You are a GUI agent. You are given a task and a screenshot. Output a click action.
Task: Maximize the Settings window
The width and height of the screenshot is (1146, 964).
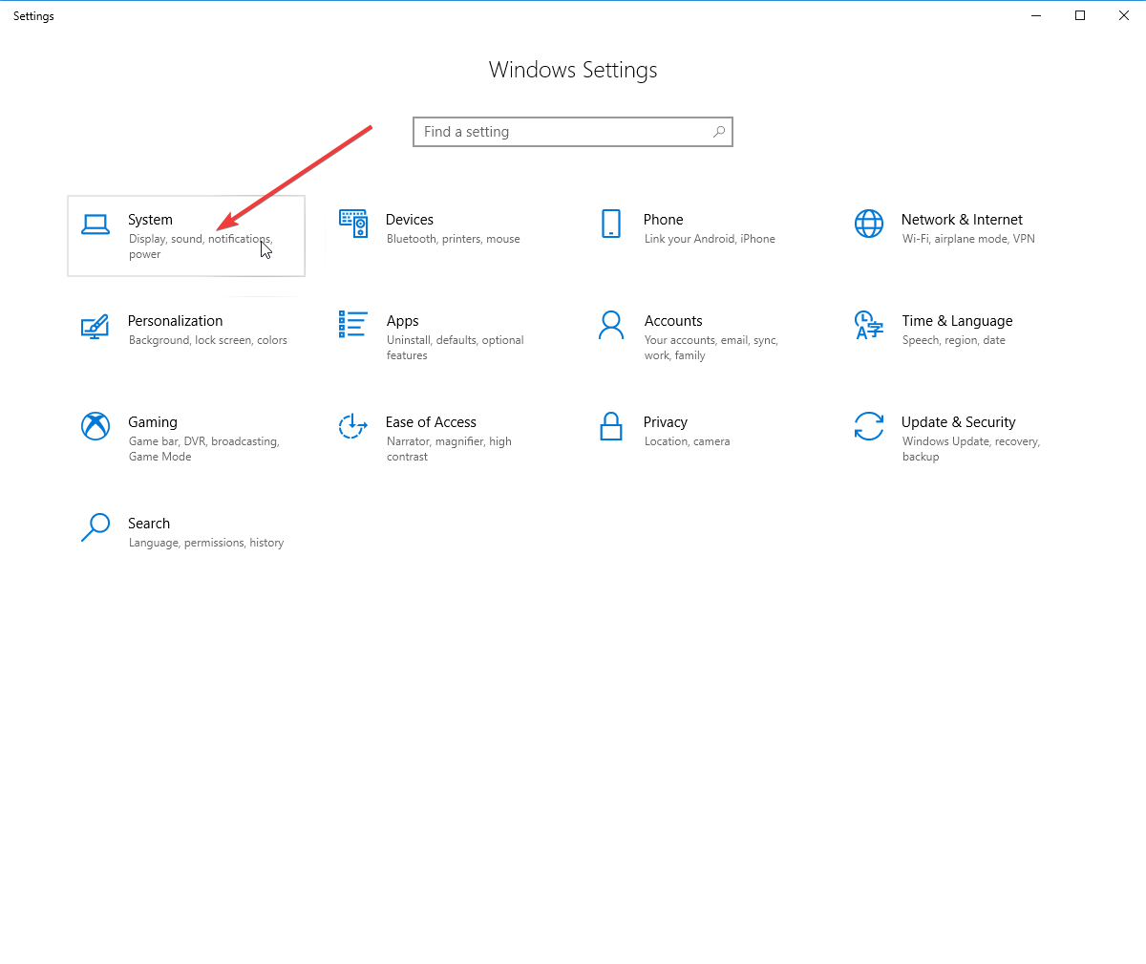click(x=1080, y=15)
